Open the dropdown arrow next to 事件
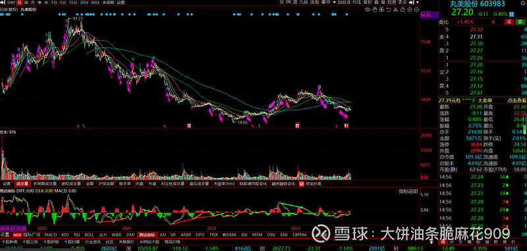 (335, 3)
